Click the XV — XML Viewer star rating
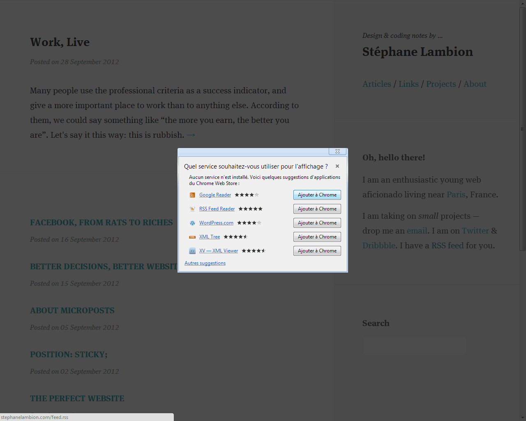 [254, 251]
